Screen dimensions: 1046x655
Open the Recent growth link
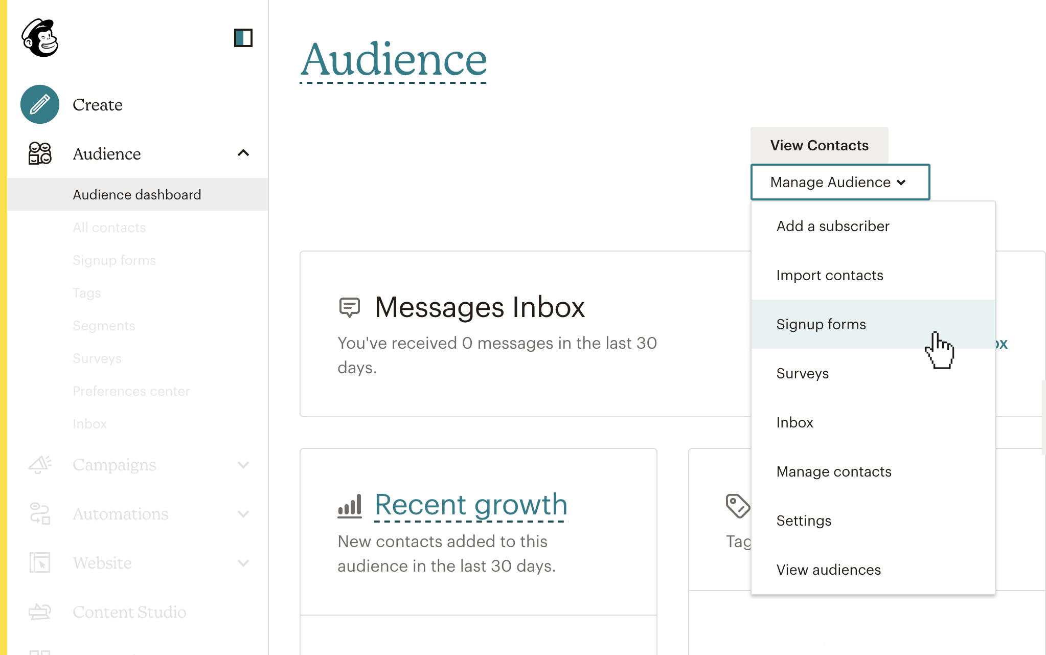click(471, 505)
